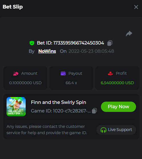142x159 pixels.
Task: Click the 0.10000000 USD amount value
Action: (25, 83)
